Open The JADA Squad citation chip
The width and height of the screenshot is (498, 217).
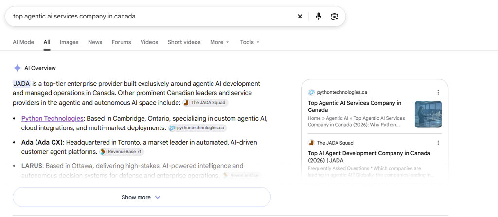205,103
